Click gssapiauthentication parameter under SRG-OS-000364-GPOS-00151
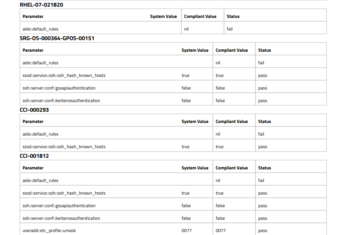 (59, 88)
